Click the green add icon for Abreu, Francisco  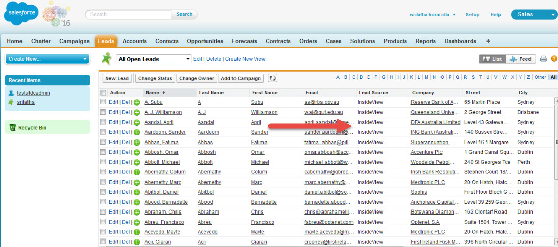[x=137, y=222]
